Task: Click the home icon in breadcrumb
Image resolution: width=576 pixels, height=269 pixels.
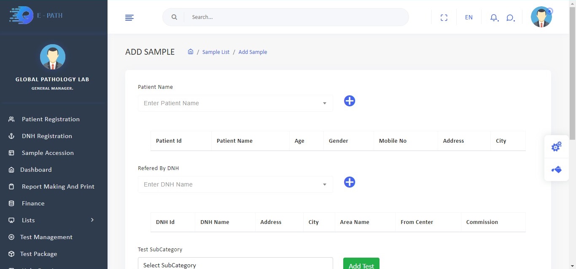Action: pyautogui.click(x=191, y=52)
